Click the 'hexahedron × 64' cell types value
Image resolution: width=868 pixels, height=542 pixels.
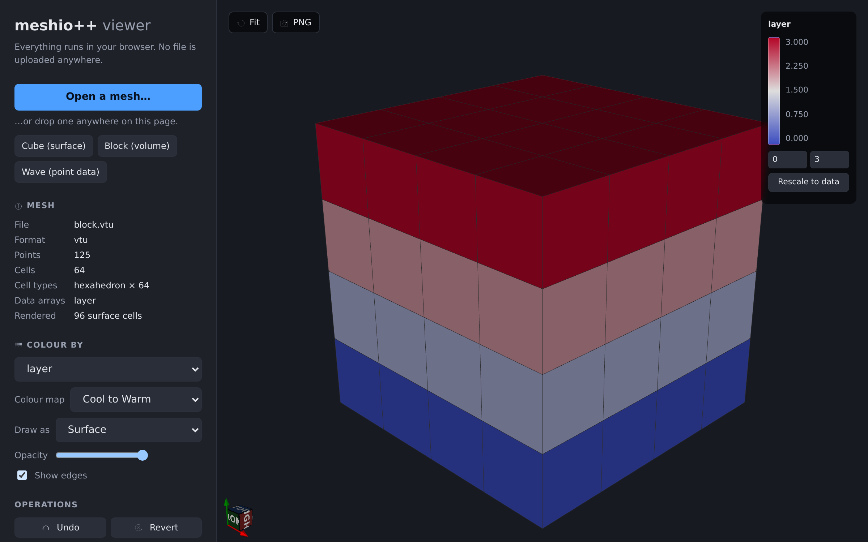(x=111, y=285)
